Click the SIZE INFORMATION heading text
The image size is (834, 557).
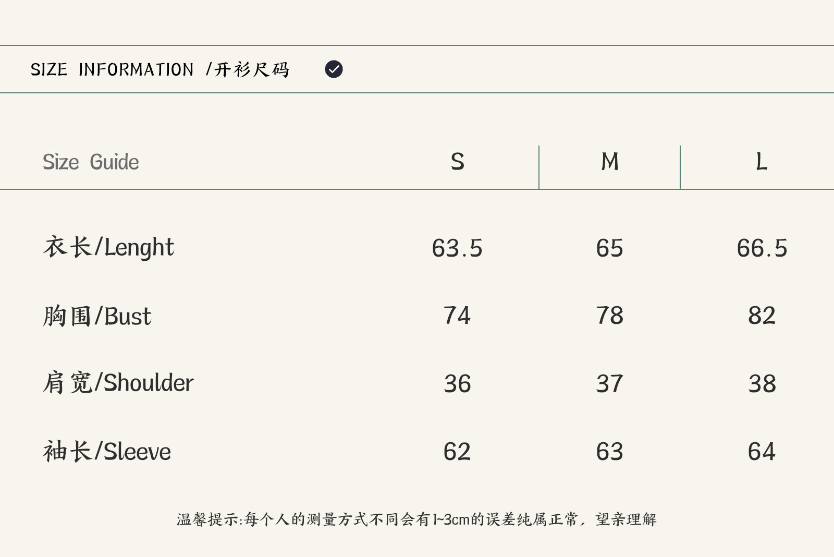pyautogui.click(x=160, y=69)
